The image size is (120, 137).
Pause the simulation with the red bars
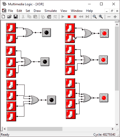[75, 17]
